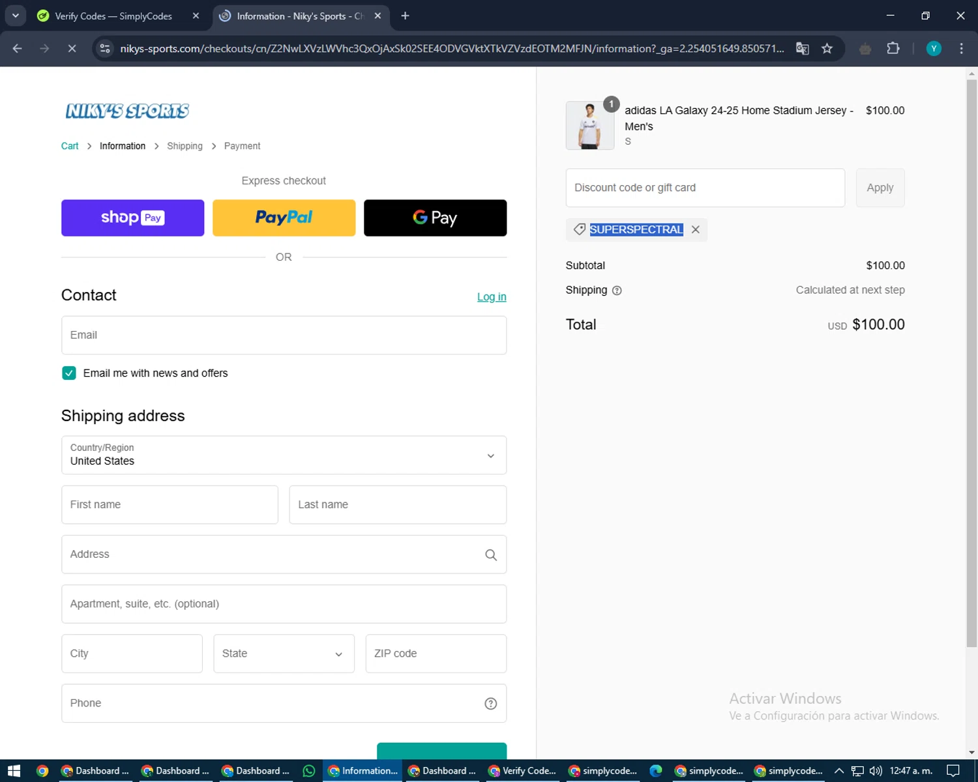The height and width of the screenshot is (782, 978).
Task: Click the Total amount $100.00
Action: 878,325
